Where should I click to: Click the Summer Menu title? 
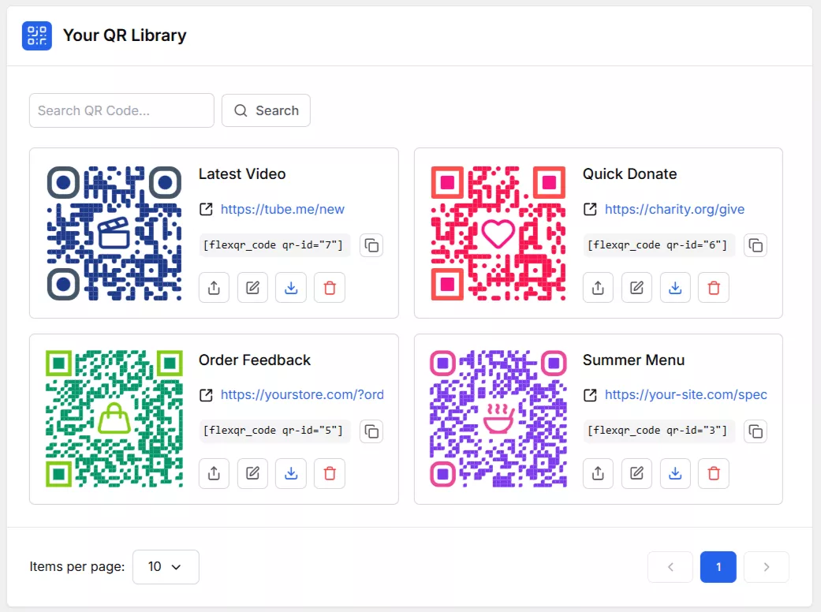(633, 360)
